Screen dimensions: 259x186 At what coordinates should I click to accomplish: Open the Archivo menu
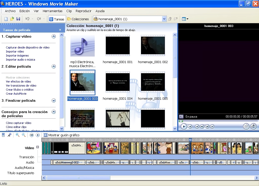point(10,11)
